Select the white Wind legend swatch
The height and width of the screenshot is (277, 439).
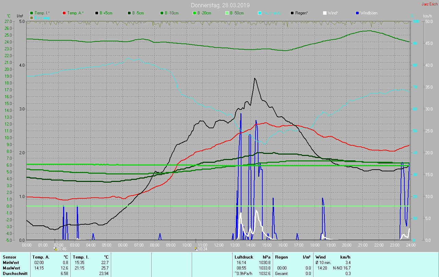click(x=325, y=13)
